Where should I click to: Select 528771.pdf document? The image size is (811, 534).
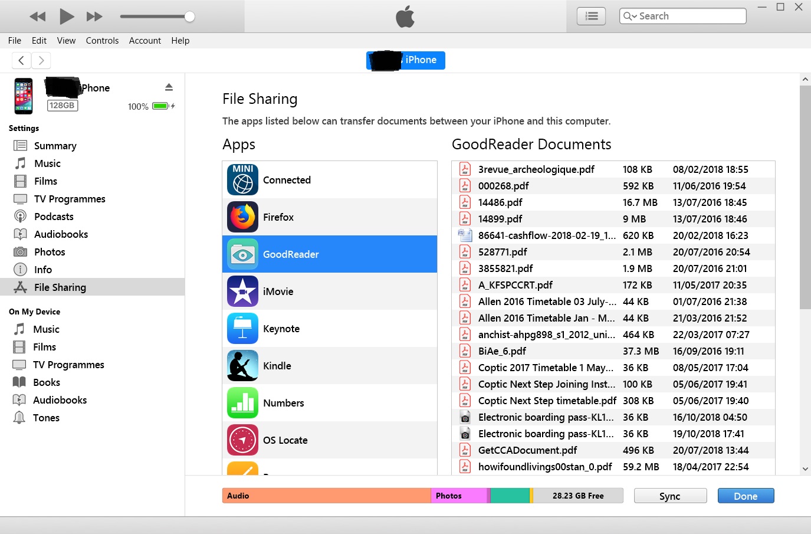[613, 252]
